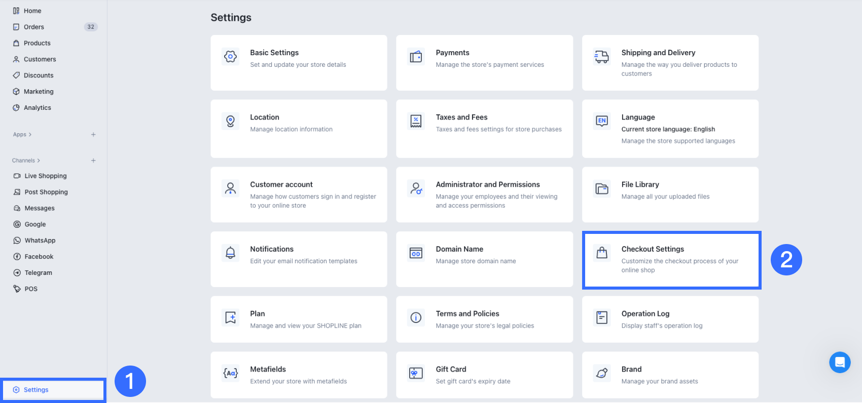The image size is (862, 403).
Task: Click the Language EN icon
Action: tap(601, 121)
